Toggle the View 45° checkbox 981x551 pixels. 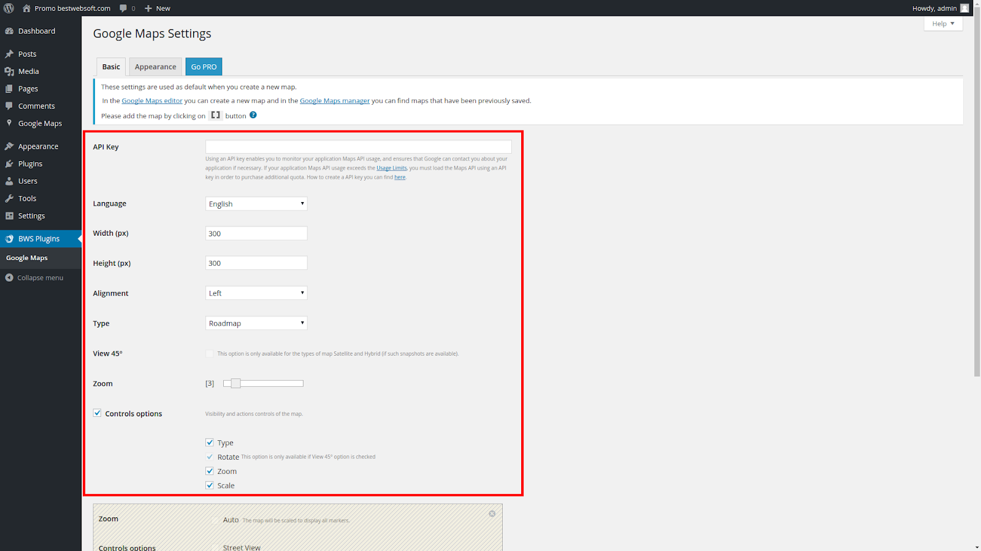coord(210,353)
